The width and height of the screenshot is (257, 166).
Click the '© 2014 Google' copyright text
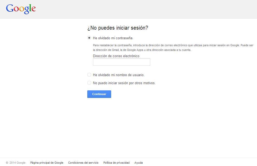(16, 163)
